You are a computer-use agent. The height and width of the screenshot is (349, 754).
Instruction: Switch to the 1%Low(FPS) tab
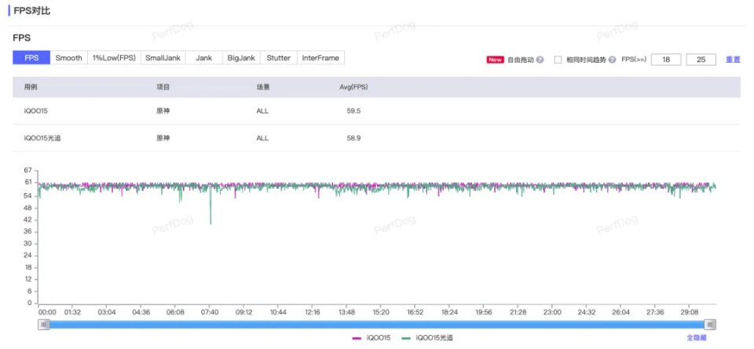114,57
